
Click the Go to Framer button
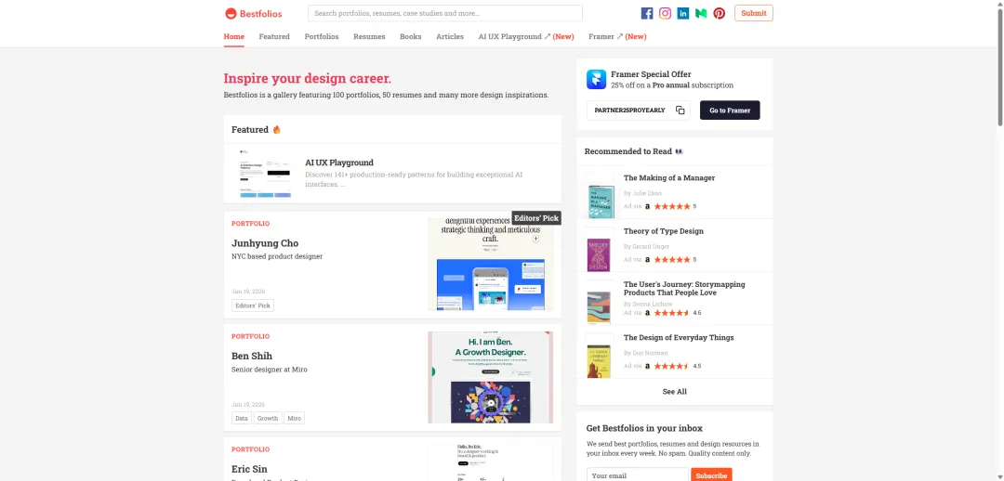(730, 110)
